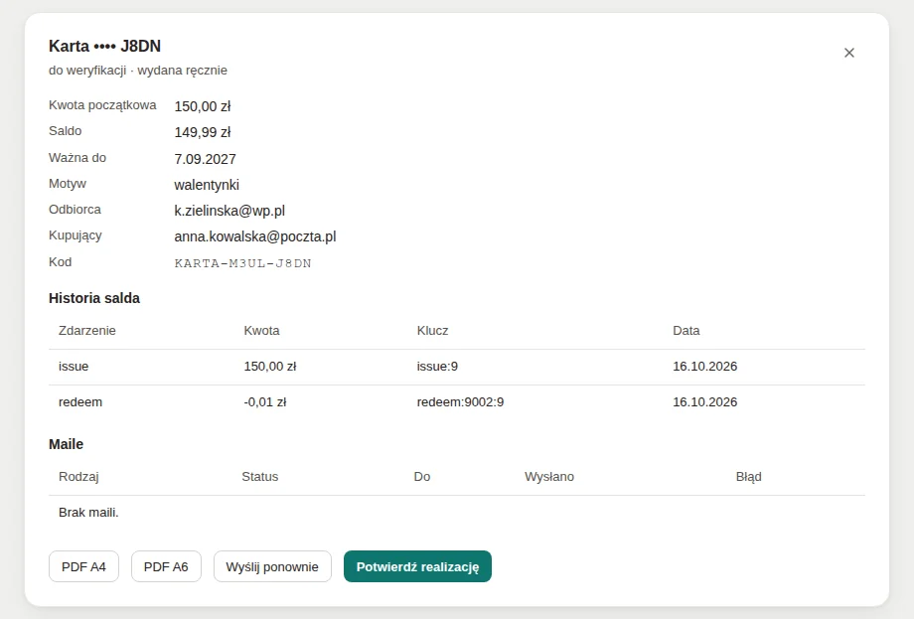Click the Wyślij ponownie button

(x=272, y=566)
